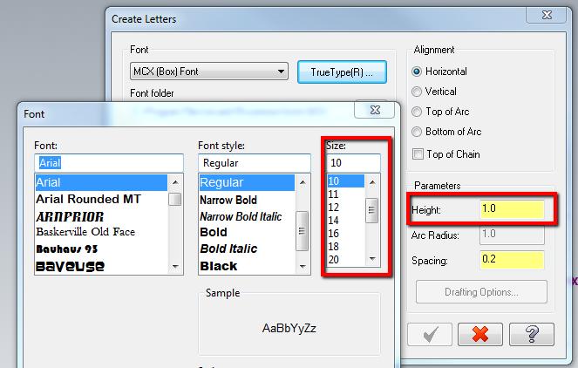
Task: Click the size list scrollbar thumb
Action: click(371, 210)
